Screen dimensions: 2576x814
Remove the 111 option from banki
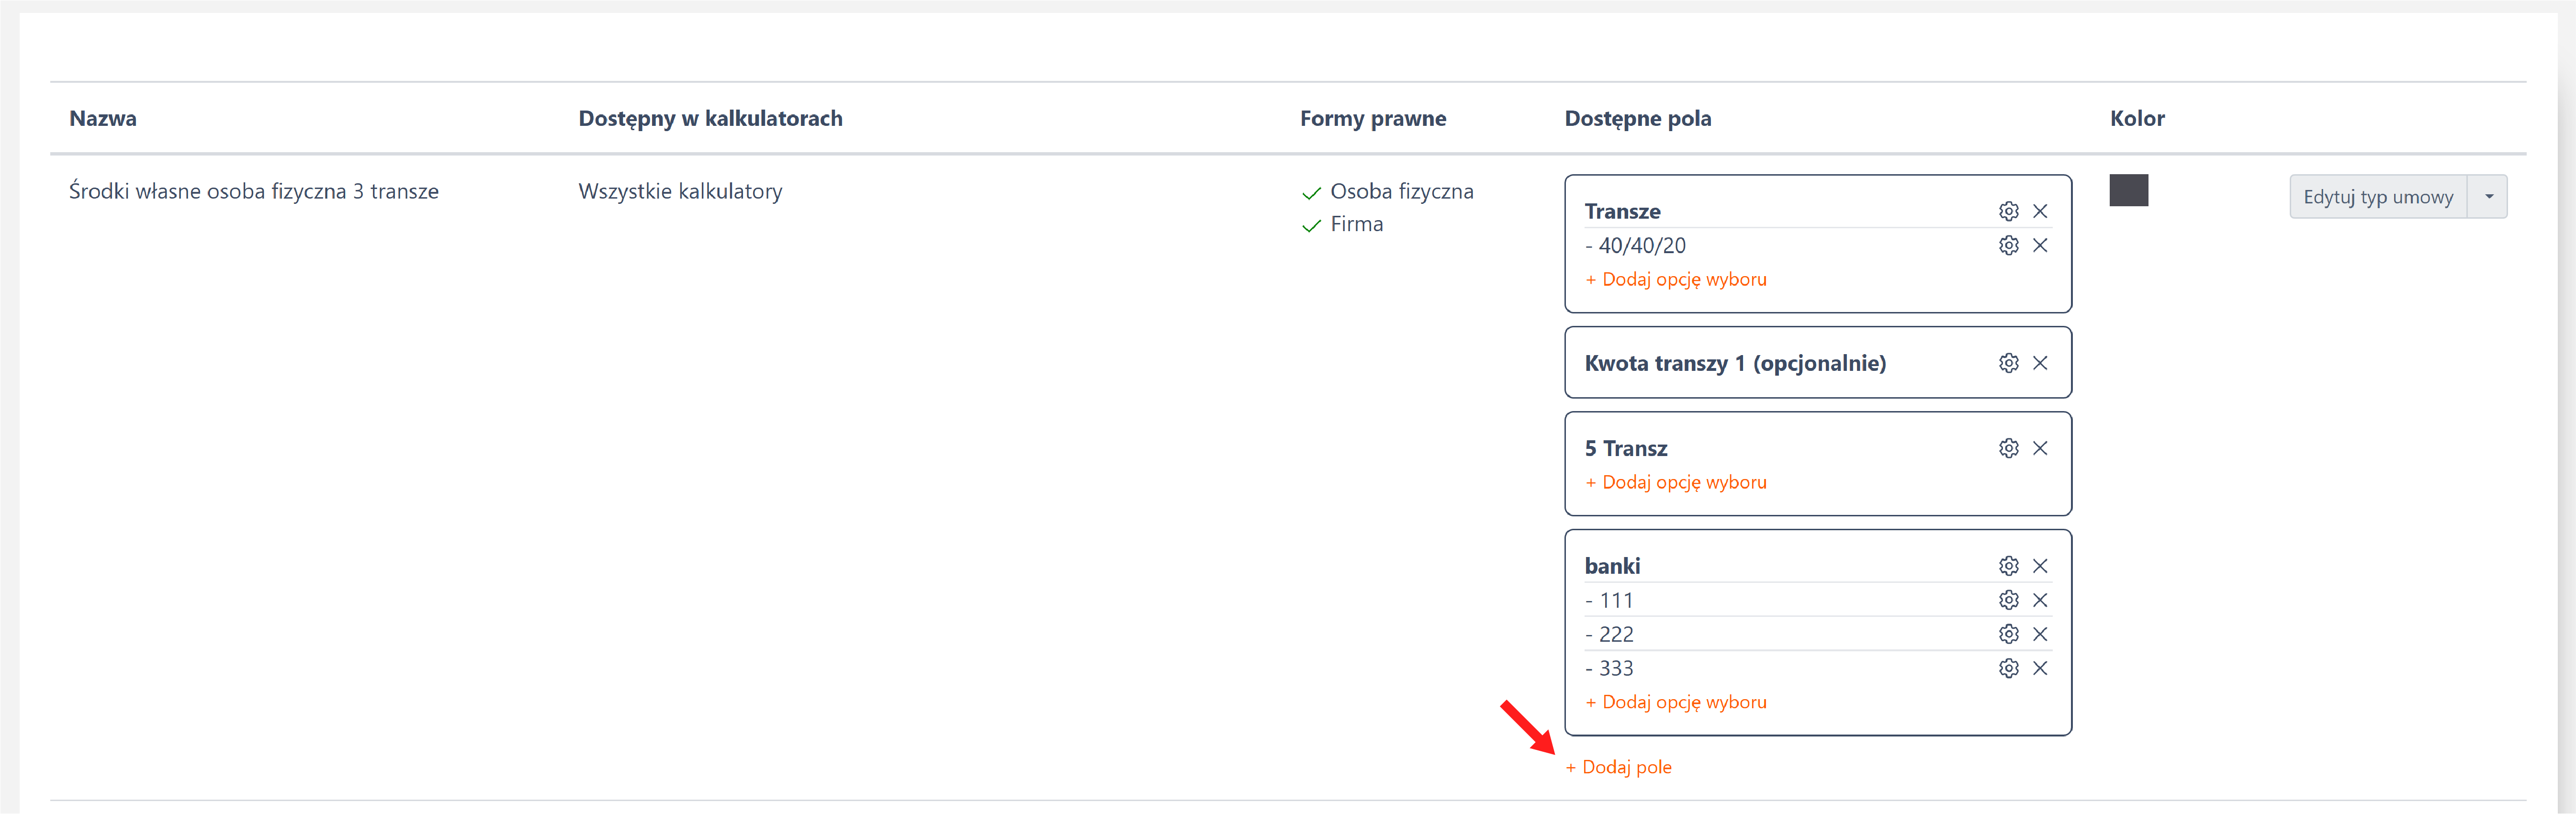pos(2040,600)
